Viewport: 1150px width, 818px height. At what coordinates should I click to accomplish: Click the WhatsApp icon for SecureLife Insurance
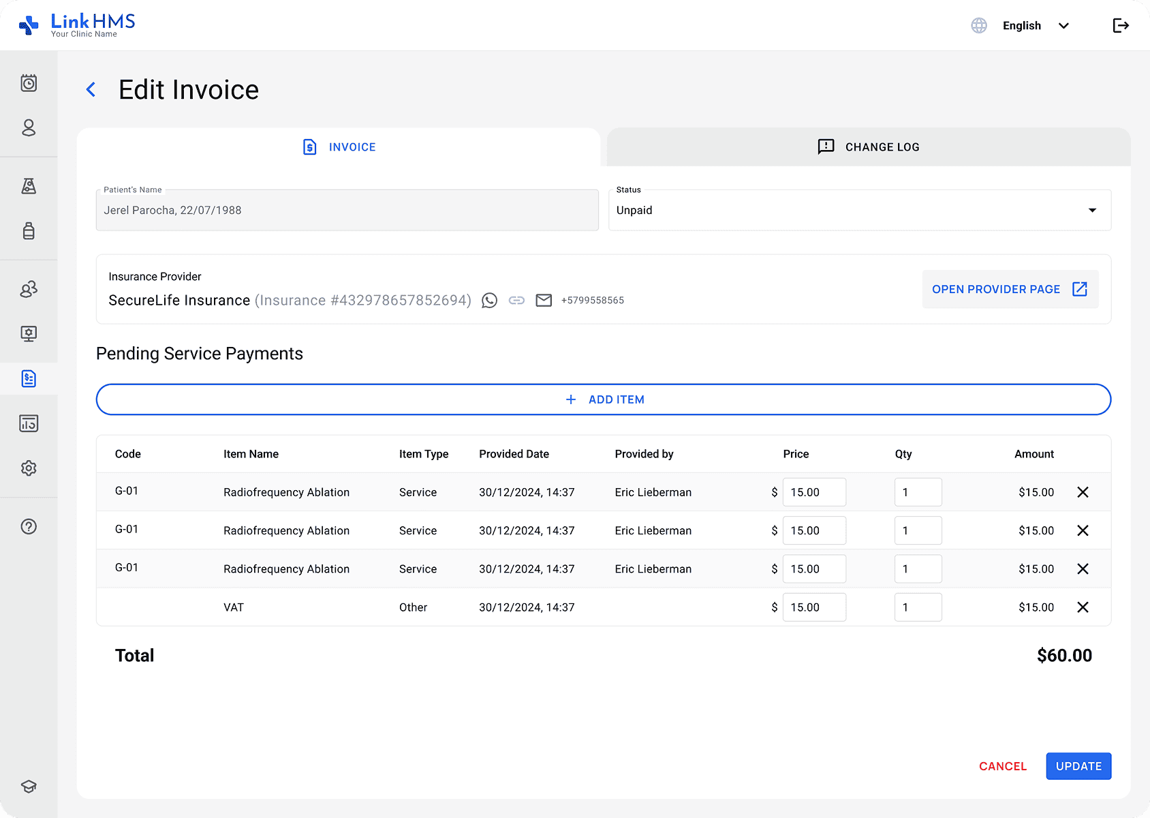tap(489, 301)
